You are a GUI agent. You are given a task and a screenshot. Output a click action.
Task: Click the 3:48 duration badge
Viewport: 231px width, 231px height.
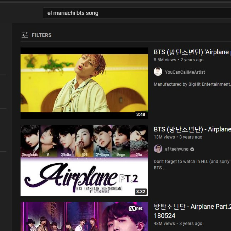coord(141,114)
